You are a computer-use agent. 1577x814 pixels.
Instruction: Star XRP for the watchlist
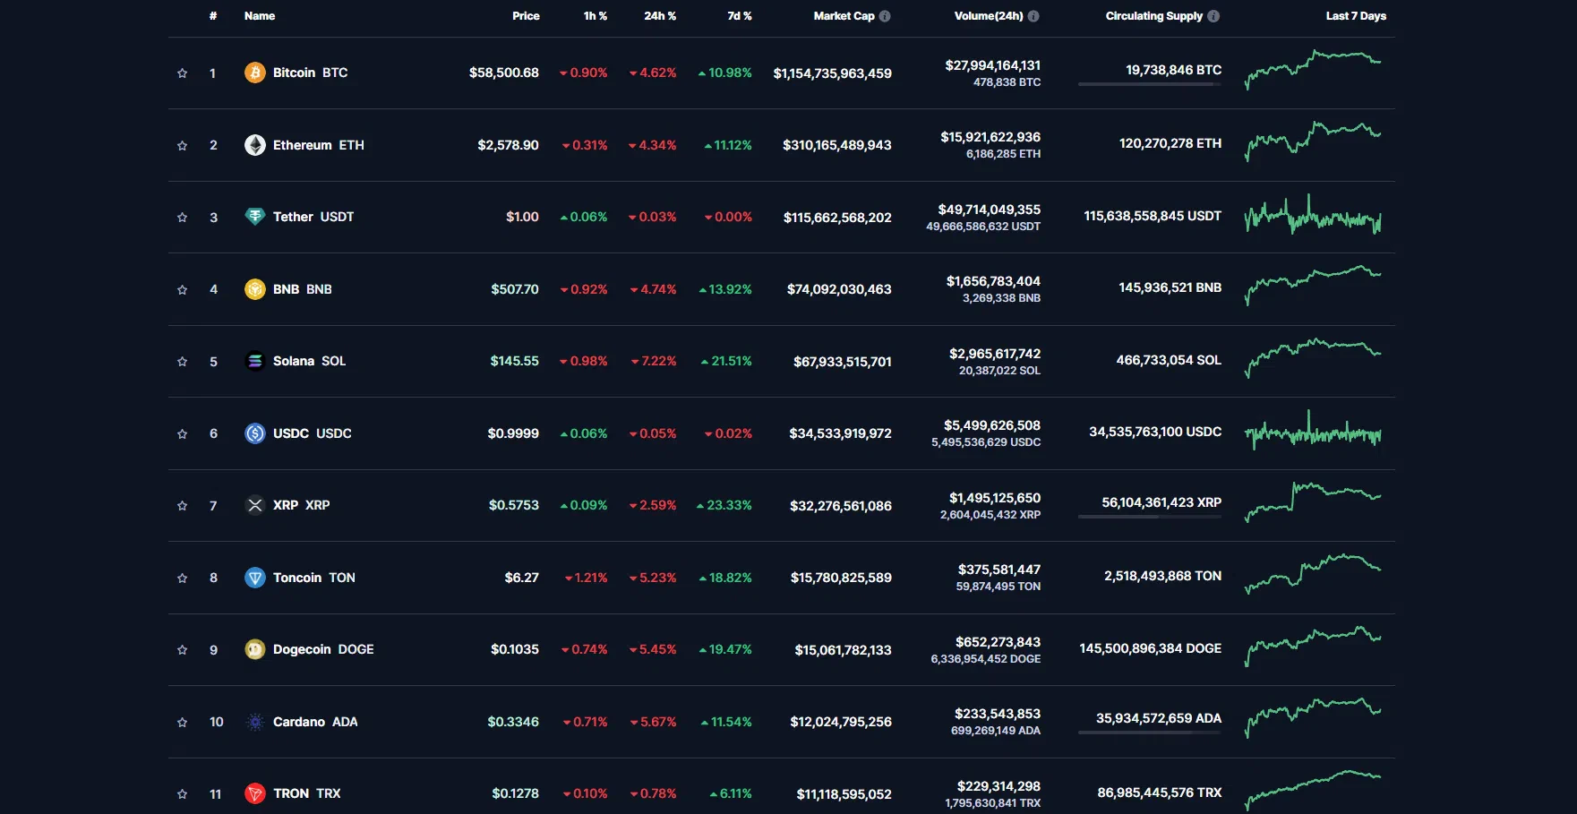[183, 506]
